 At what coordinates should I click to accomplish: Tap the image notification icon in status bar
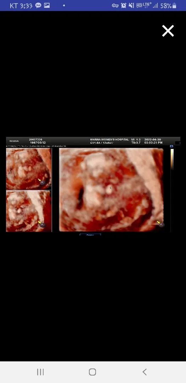tap(47, 5)
